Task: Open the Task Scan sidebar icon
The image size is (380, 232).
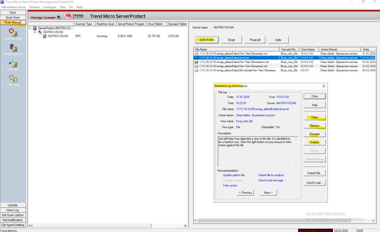Action: click(x=13, y=79)
